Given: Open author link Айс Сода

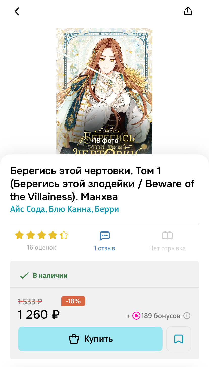Looking at the screenshot, I should [x=28, y=209].
